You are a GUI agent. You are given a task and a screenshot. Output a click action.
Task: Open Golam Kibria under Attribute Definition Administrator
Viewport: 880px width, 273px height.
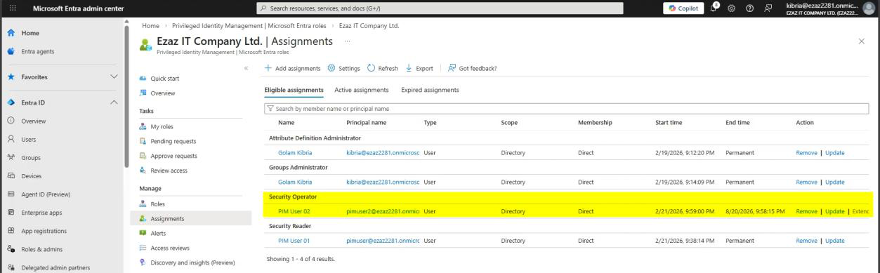click(x=295, y=152)
